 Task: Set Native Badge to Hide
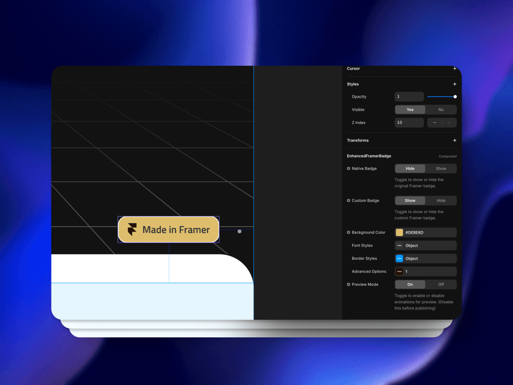[x=410, y=168]
